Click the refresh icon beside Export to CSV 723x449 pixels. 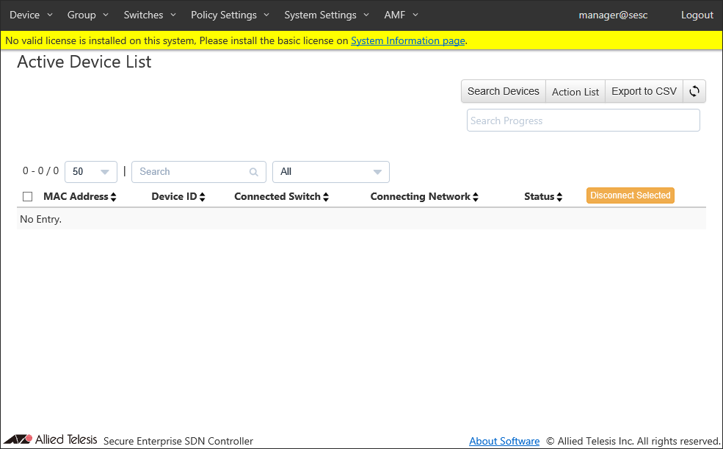click(x=694, y=92)
